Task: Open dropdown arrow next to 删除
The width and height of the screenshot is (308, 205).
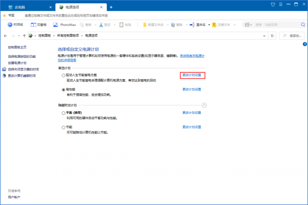Action: 187,25
